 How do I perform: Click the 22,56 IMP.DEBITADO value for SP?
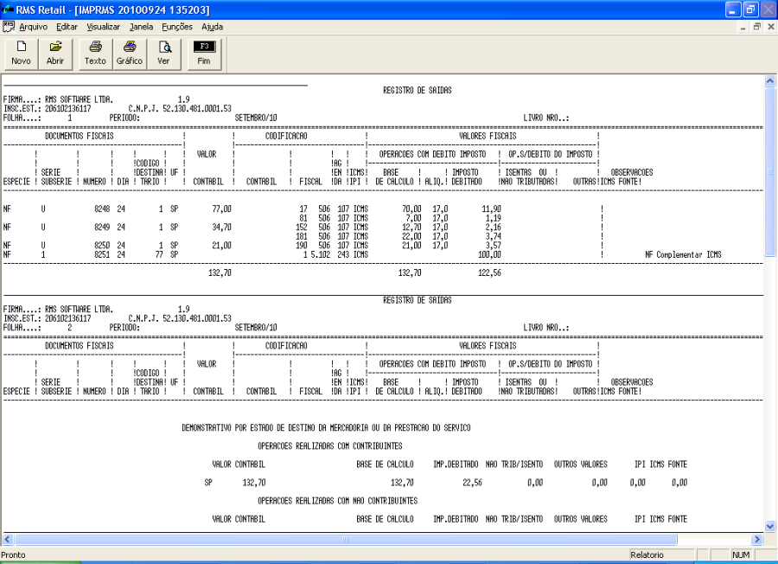pos(472,483)
